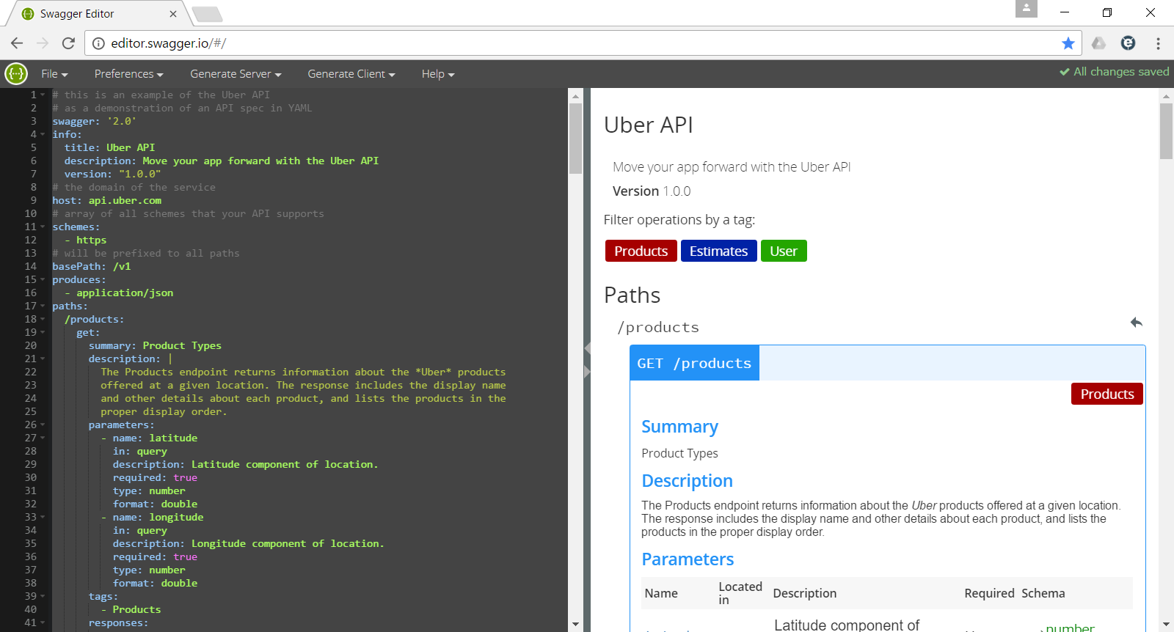Click the 'Schema' column header in parameters table

pyautogui.click(x=1043, y=593)
